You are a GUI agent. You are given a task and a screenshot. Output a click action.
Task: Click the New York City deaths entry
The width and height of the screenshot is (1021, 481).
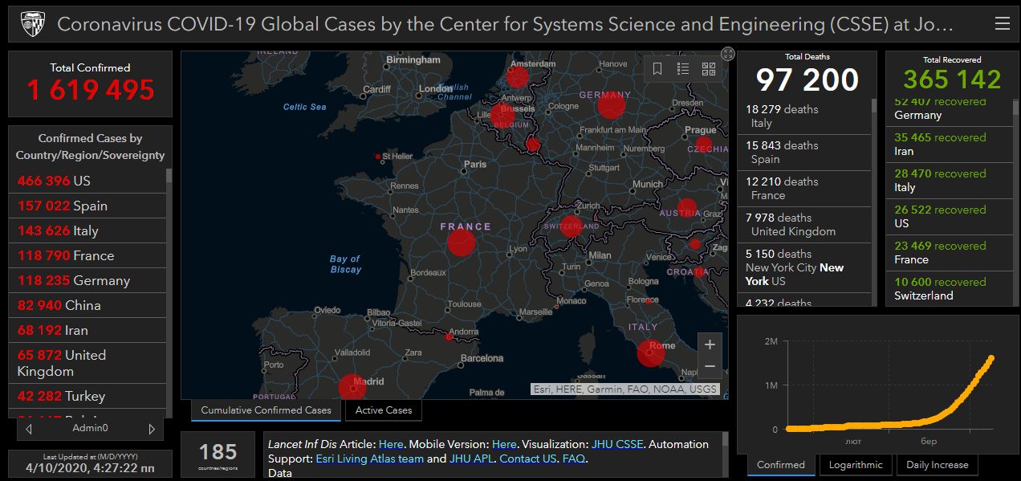(x=804, y=268)
